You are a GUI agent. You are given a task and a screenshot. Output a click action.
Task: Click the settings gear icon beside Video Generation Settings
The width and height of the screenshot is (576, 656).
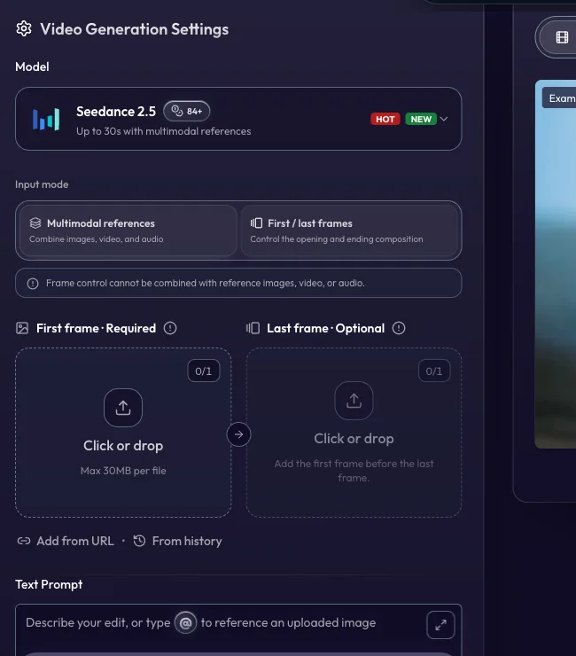tap(24, 29)
